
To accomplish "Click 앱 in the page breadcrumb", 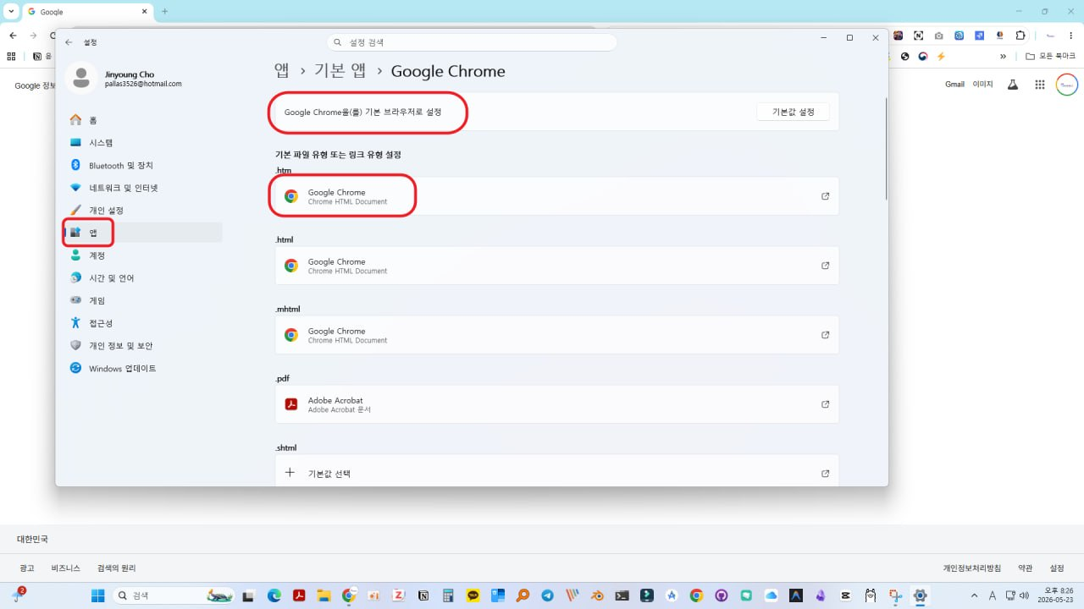I will pyautogui.click(x=282, y=71).
